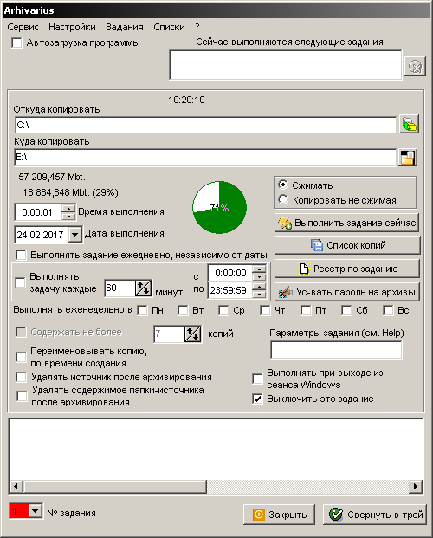Expand Дата выполнения date dropdown
433x538 pixels.
click(74, 235)
